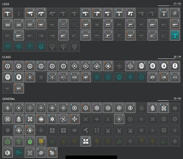Choose the upward arrow mod costing 1 in General
The height and width of the screenshot is (159, 183).
[19, 119]
